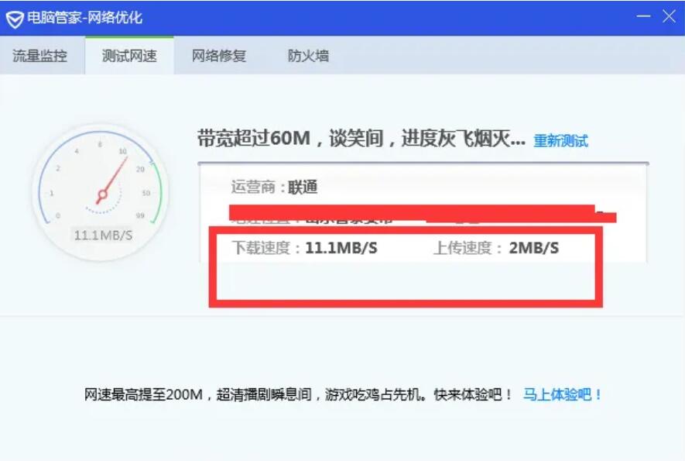Click the 上传速度 2MB/S value
Viewport: 685px width, 461px height.
(x=534, y=248)
